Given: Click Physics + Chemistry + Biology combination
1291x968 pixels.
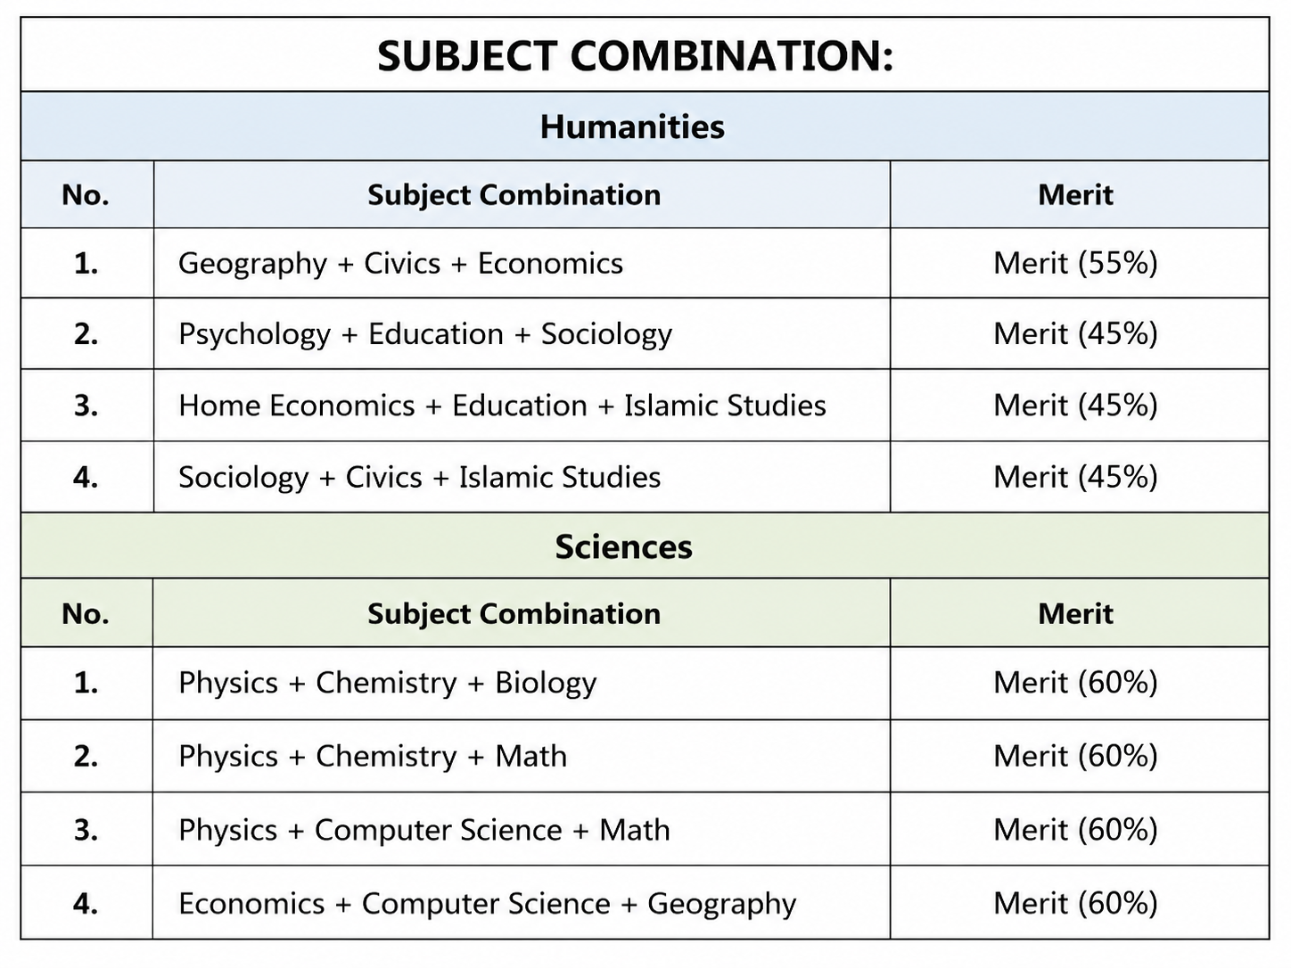Looking at the screenshot, I should coord(387,684).
